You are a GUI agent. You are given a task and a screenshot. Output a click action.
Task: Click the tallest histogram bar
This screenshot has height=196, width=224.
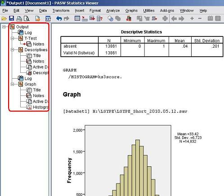click(138, 168)
